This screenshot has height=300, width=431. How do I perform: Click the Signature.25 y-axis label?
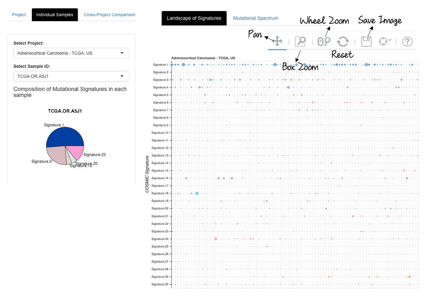coord(160,246)
